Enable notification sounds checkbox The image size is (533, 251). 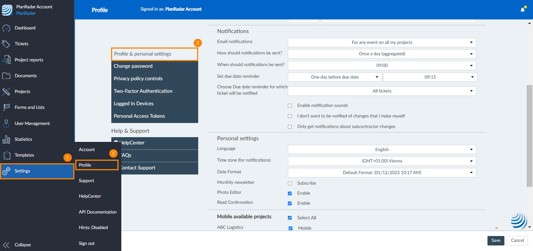[x=290, y=106]
